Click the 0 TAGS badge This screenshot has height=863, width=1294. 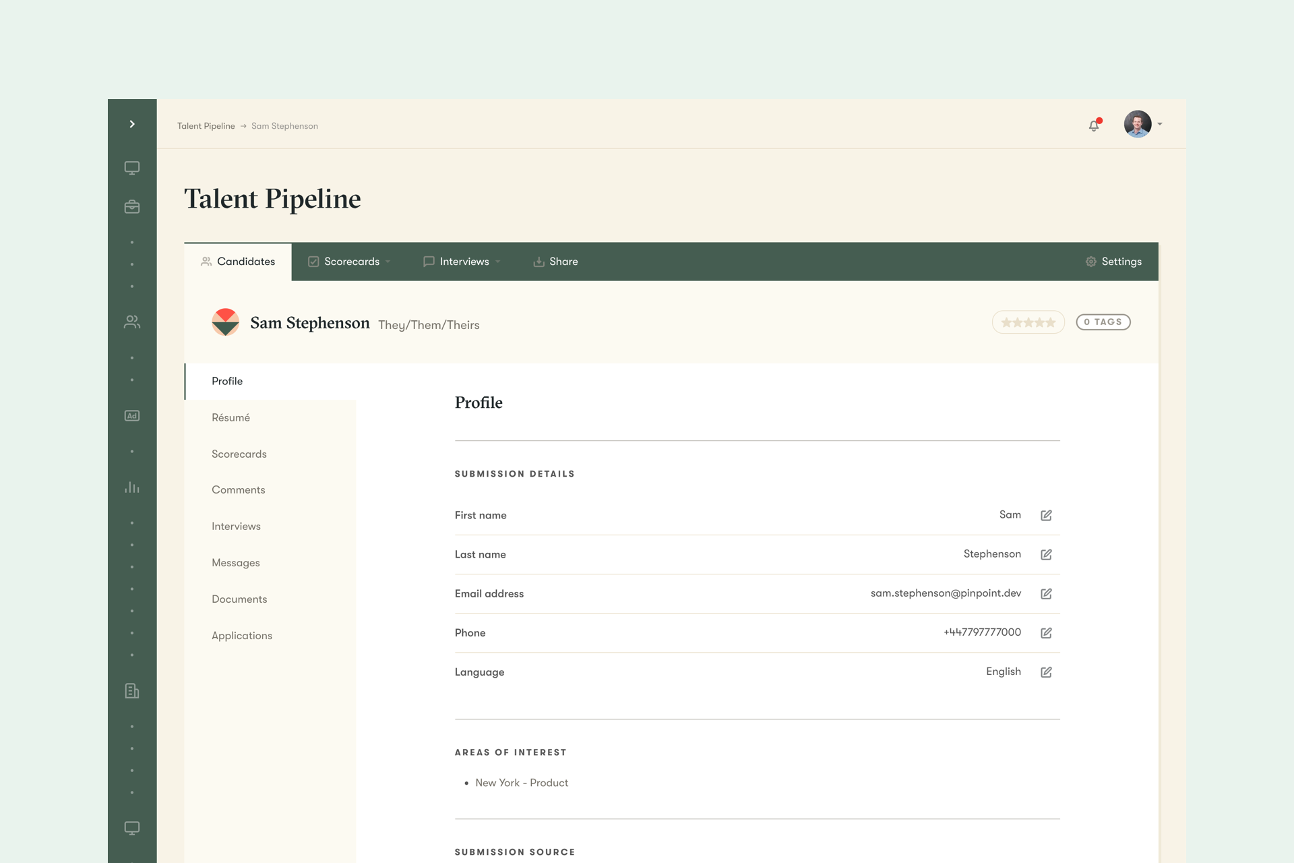pyautogui.click(x=1103, y=322)
